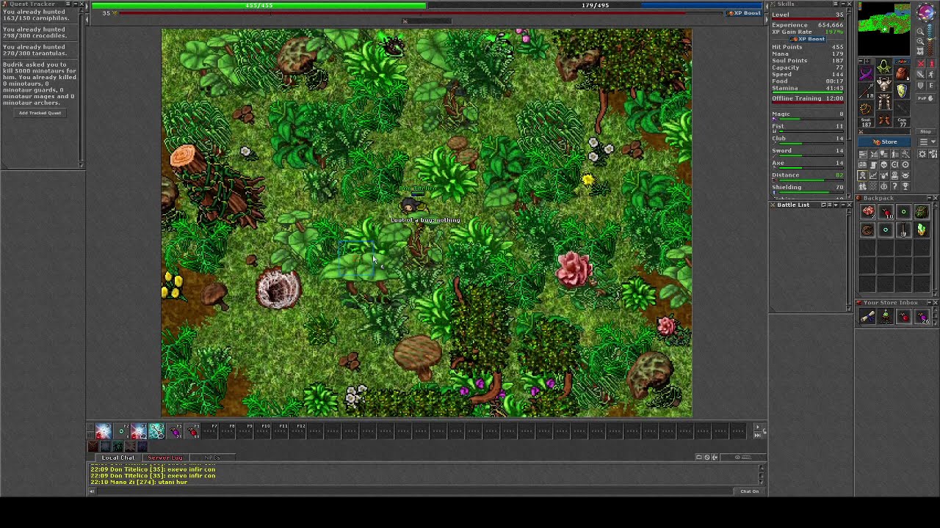940x528 pixels.
Task: Click the Add Tracked Quest button
Action: click(40, 113)
